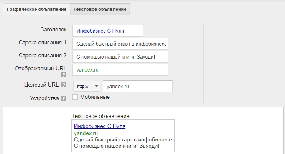The width and height of the screenshot is (285, 154).
Task: Click the Мобильные checkbox label
Action: point(95,97)
